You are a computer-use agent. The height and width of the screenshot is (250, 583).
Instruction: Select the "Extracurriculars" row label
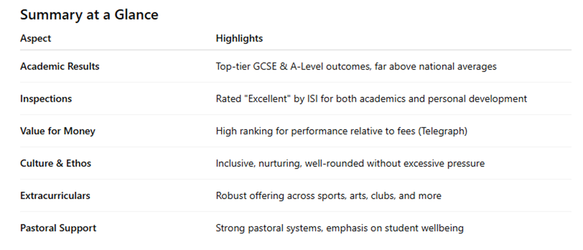pos(55,195)
